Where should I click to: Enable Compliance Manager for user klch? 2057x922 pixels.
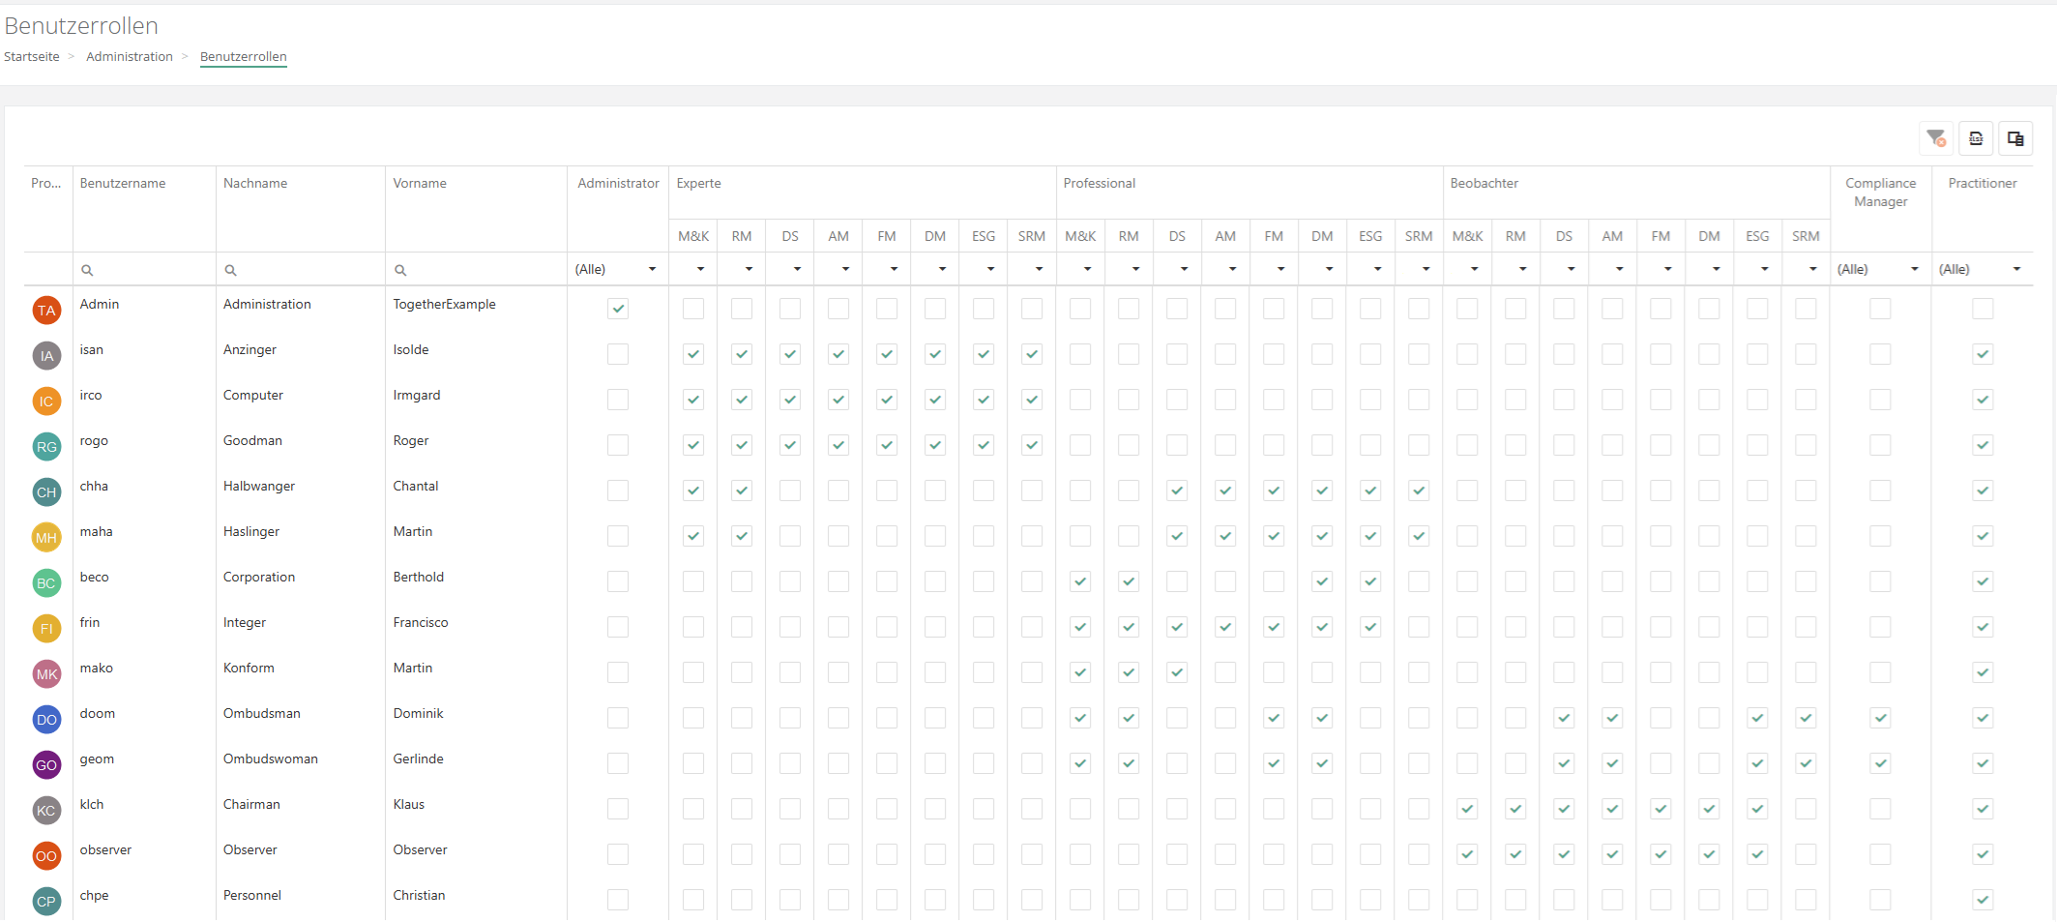pyautogui.click(x=1880, y=809)
